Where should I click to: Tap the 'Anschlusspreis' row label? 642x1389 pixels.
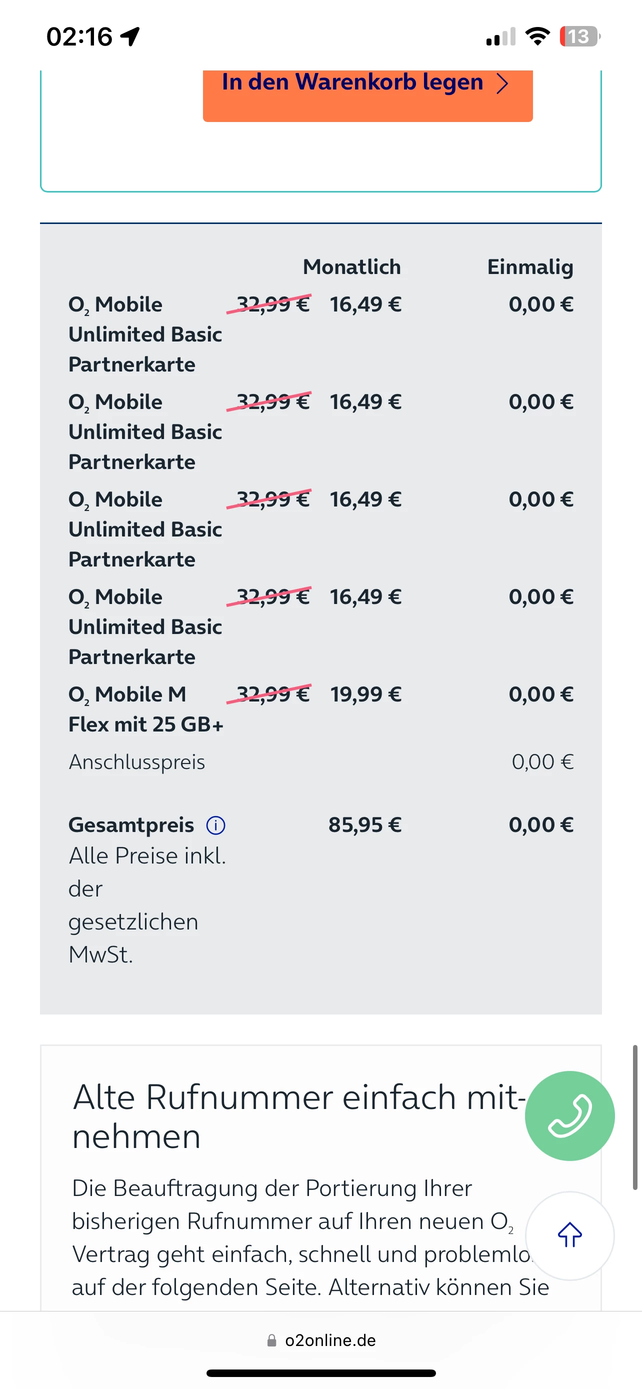click(137, 762)
